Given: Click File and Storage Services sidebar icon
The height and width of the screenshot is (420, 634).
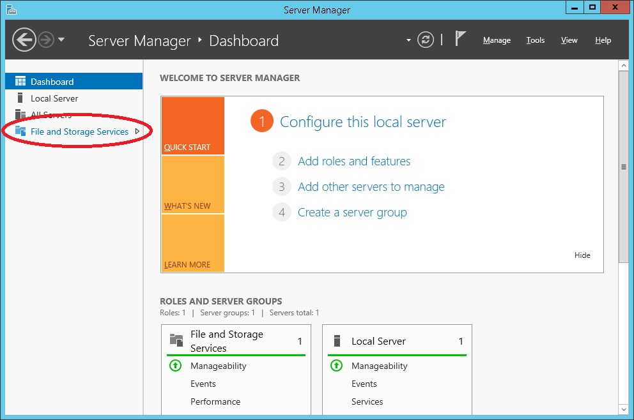Looking at the screenshot, I should pyautogui.click(x=20, y=131).
